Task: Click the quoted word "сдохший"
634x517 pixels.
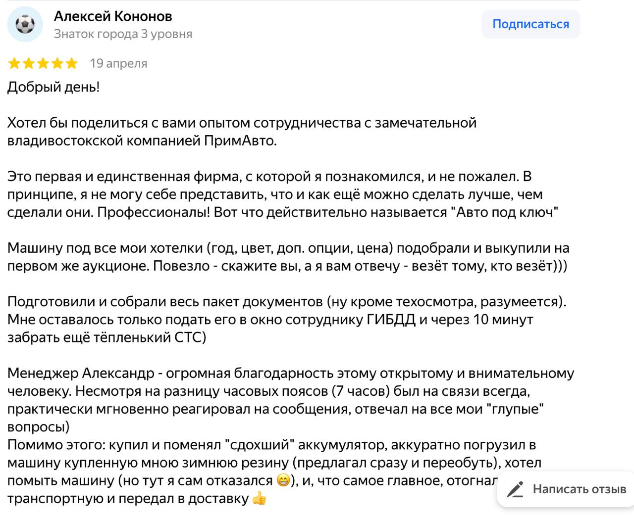Action: click(x=257, y=445)
